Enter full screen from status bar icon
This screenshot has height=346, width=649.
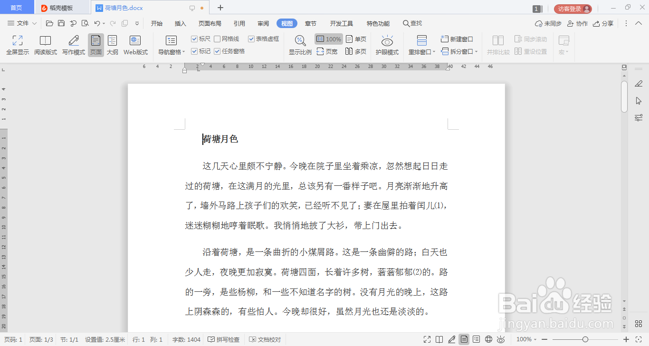click(427, 339)
